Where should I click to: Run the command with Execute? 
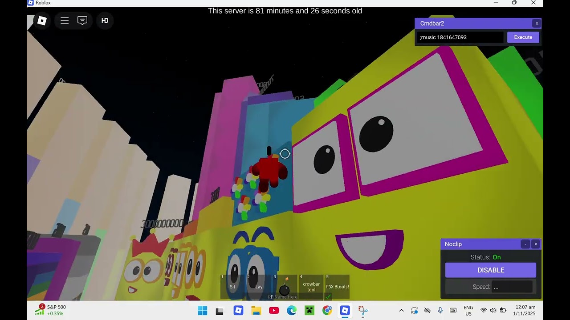pos(523,37)
